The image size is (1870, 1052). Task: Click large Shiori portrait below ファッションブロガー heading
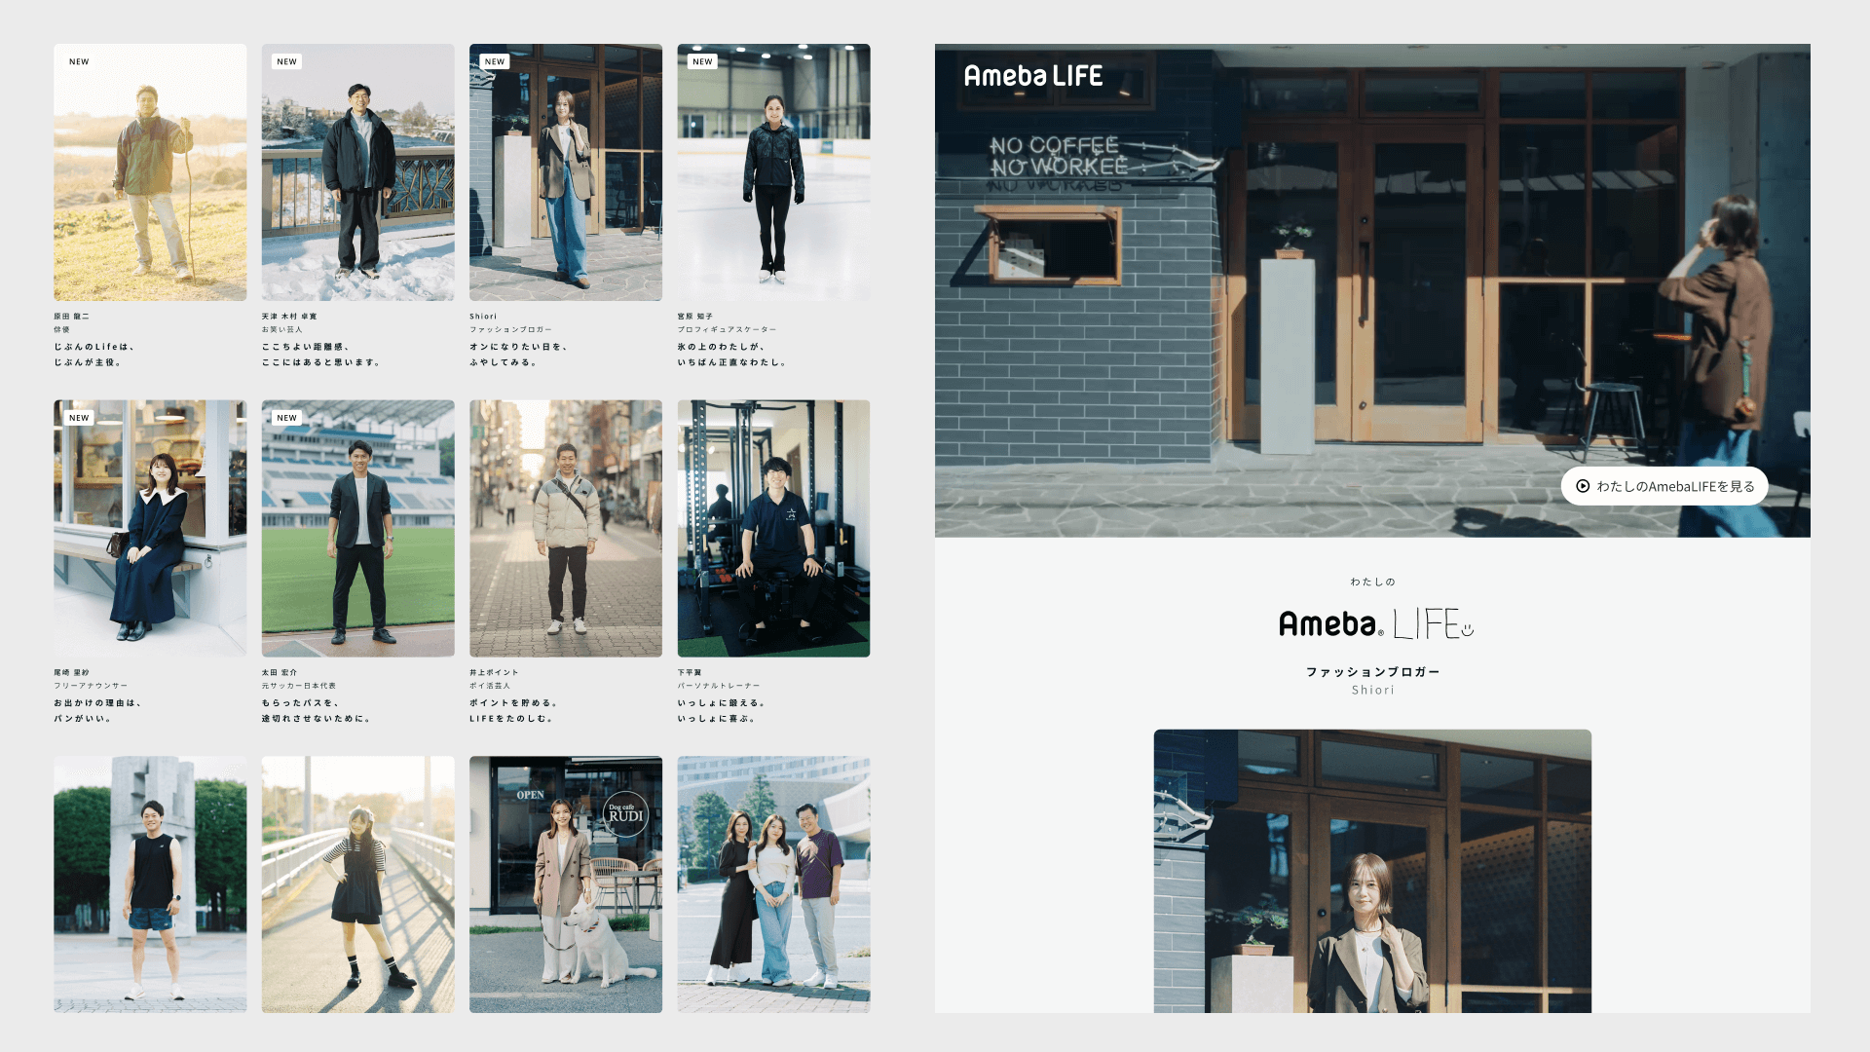tap(1372, 870)
